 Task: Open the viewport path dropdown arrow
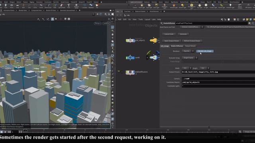click(93, 14)
